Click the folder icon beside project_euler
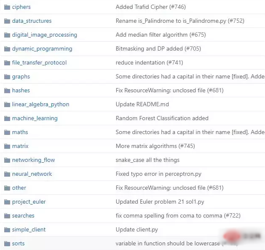This screenshot has width=265, height=250. pos(7,202)
